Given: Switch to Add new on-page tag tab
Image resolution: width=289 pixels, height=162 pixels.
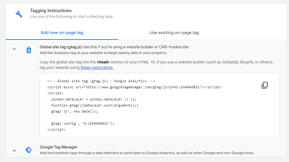Looking at the screenshot, I should point(62,33).
